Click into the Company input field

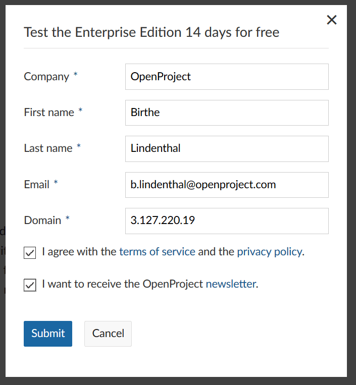(227, 77)
